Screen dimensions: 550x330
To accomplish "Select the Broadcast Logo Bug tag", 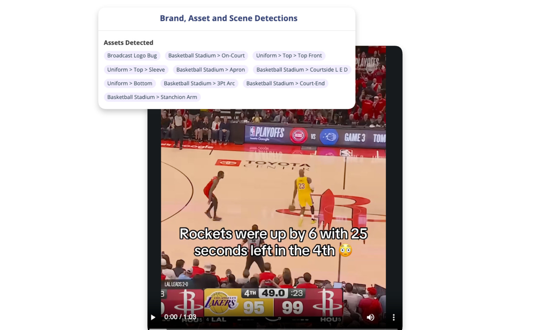I will tap(132, 56).
